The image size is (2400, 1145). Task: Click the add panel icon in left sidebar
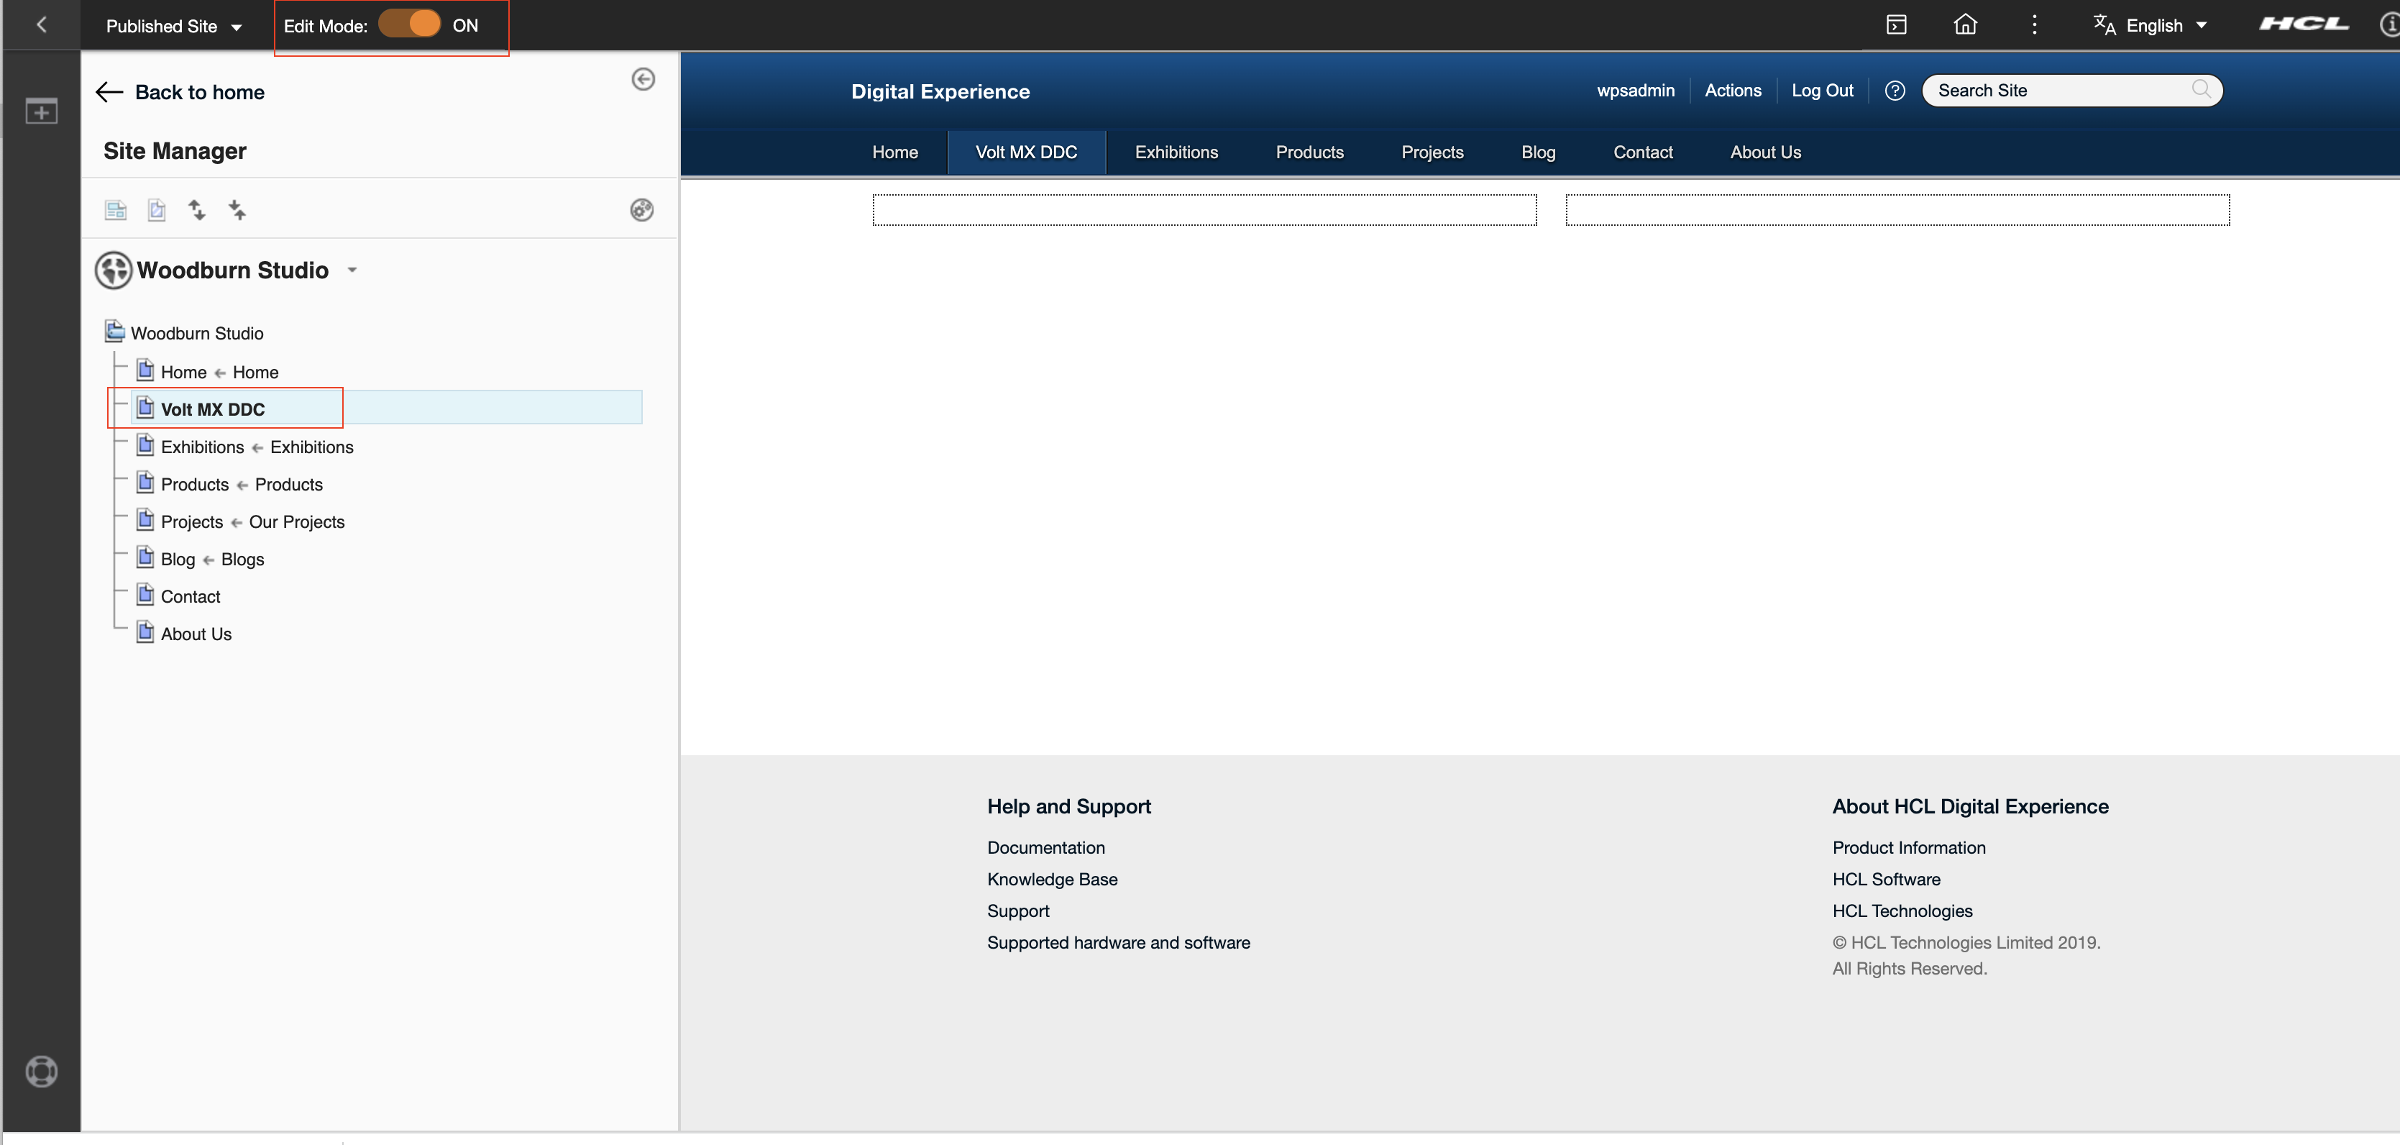(x=41, y=111)
